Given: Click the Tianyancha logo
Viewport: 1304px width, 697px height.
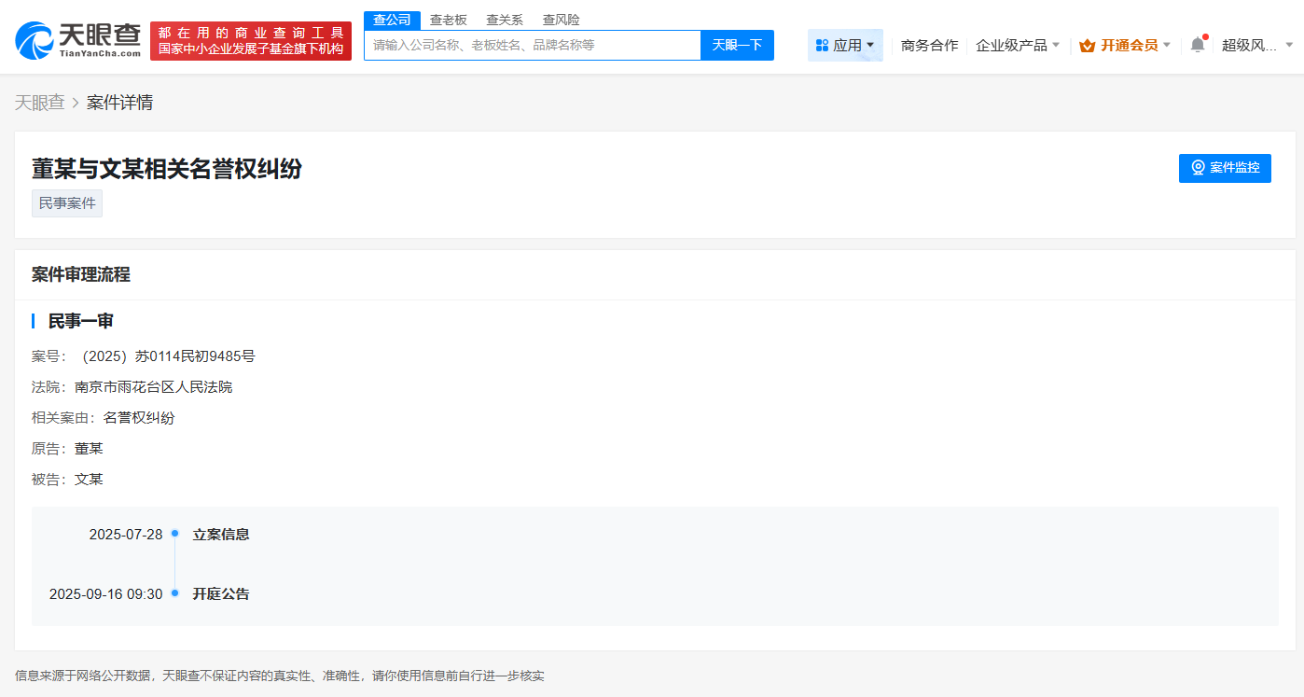Looking at the screenshot, I should tap(75, 38).
